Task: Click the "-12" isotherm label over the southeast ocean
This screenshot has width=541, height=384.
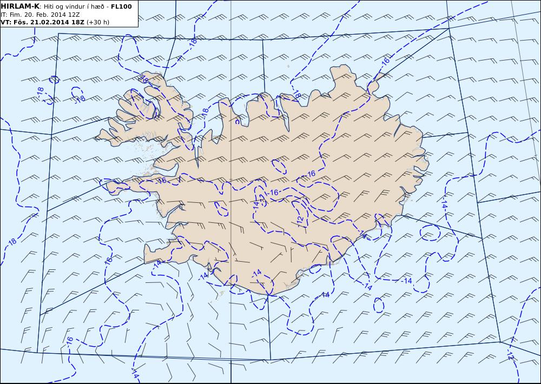Action: 511,354
